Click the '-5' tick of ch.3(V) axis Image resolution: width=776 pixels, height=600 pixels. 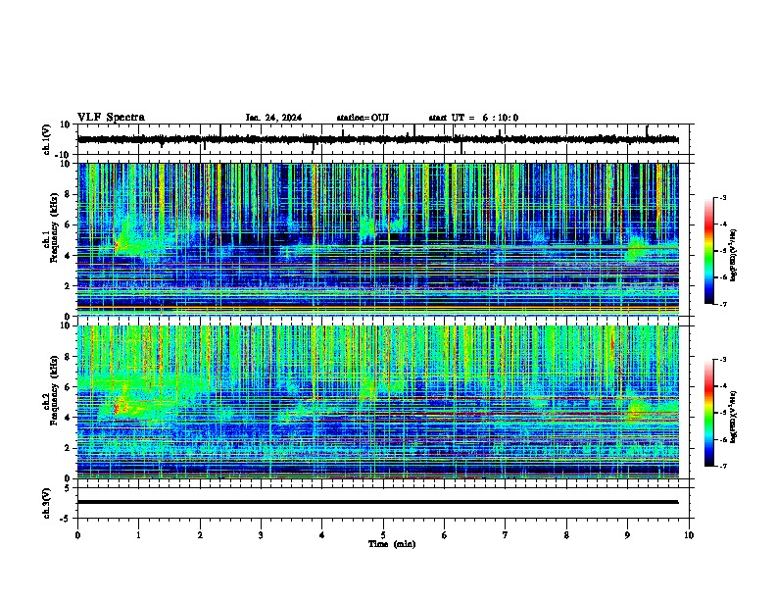pyautogui.click(x=66, y=519)
